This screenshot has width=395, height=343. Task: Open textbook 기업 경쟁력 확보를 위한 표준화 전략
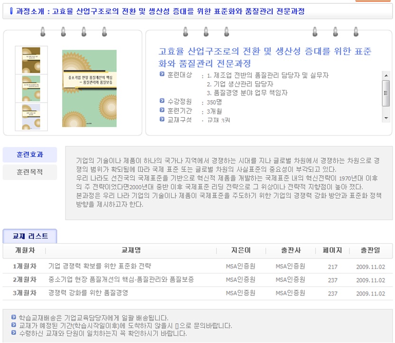100,266
